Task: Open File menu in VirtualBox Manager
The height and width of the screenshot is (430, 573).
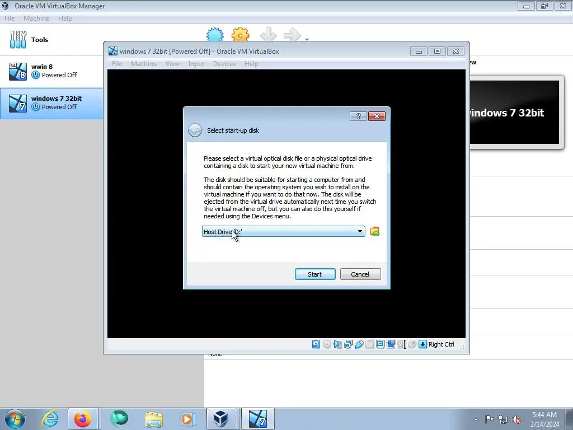Action: pyautogui.click(x=10, y=18)
